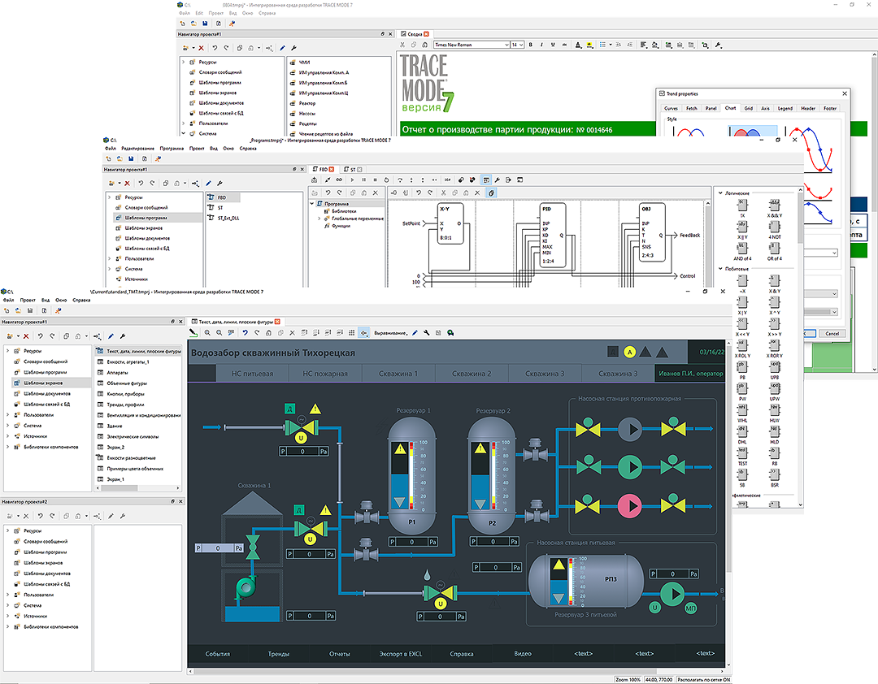This screenshot has width=878, height=684.
Task: Click НС питьевая navigation button
Action: 253,374
